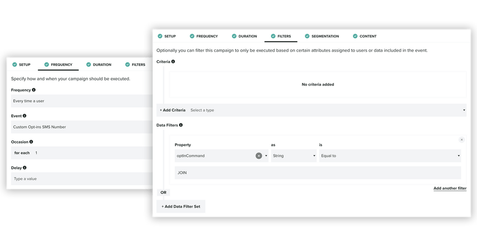Expand the String data type dropdown
Image resolution: width=477 pixels, height=238 pixels.
point(294,156)
